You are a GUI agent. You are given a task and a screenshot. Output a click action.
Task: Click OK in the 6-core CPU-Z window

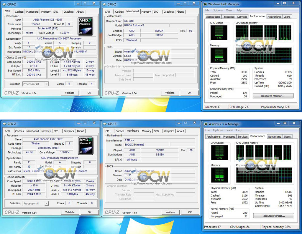(x=90, y=212)
